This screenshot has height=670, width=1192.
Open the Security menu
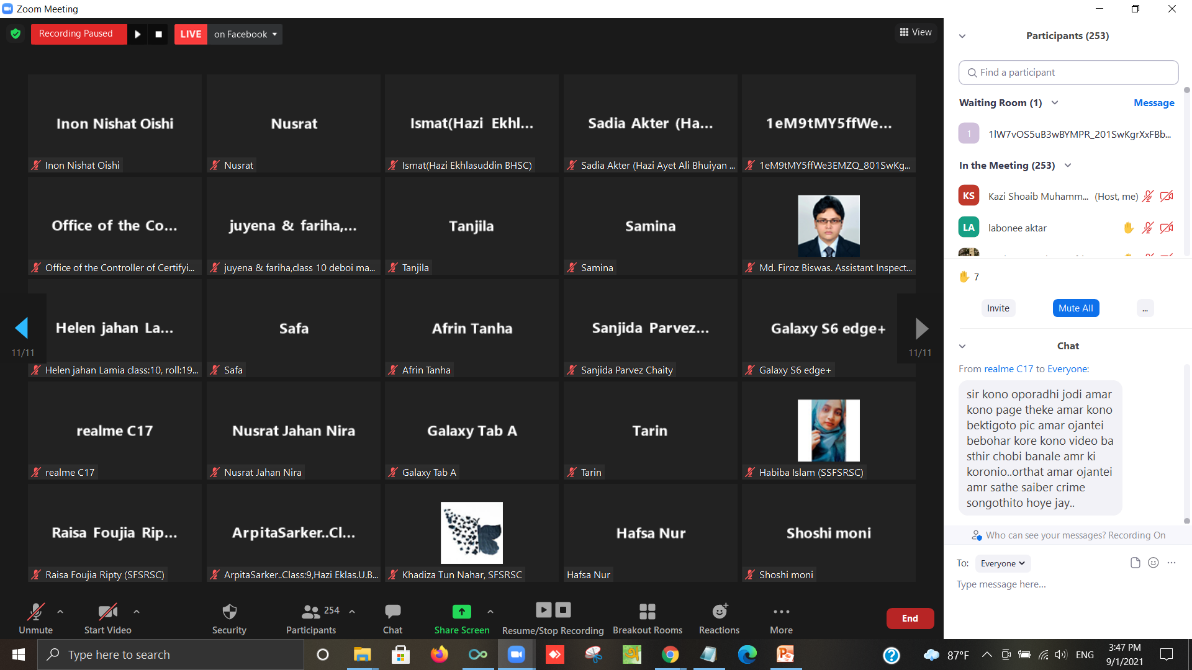[229, 619]
